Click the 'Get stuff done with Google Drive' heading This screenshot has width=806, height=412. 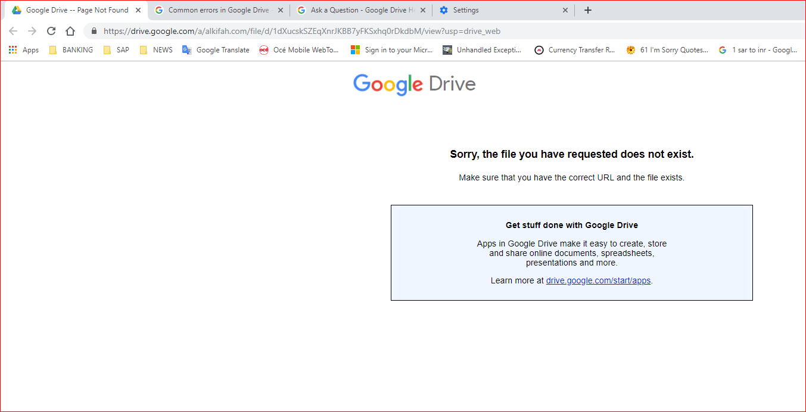click(572, 225)
